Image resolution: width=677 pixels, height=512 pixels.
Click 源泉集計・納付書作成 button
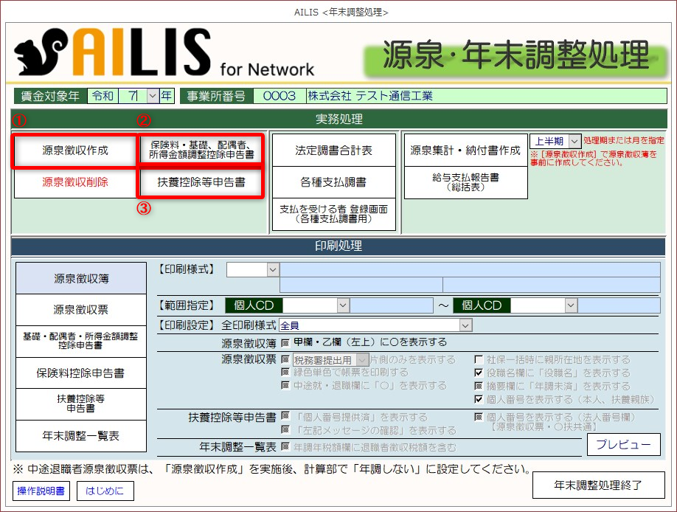[466, 151]
